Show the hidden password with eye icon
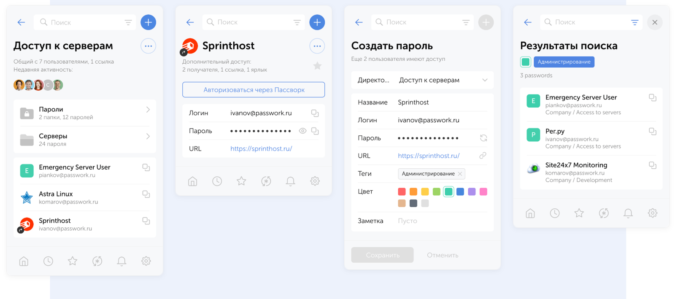 pyautogui.click(x=302, y=131)
